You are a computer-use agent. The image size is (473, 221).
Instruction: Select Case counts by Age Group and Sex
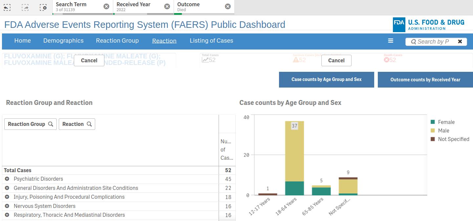tap(326, 80)
